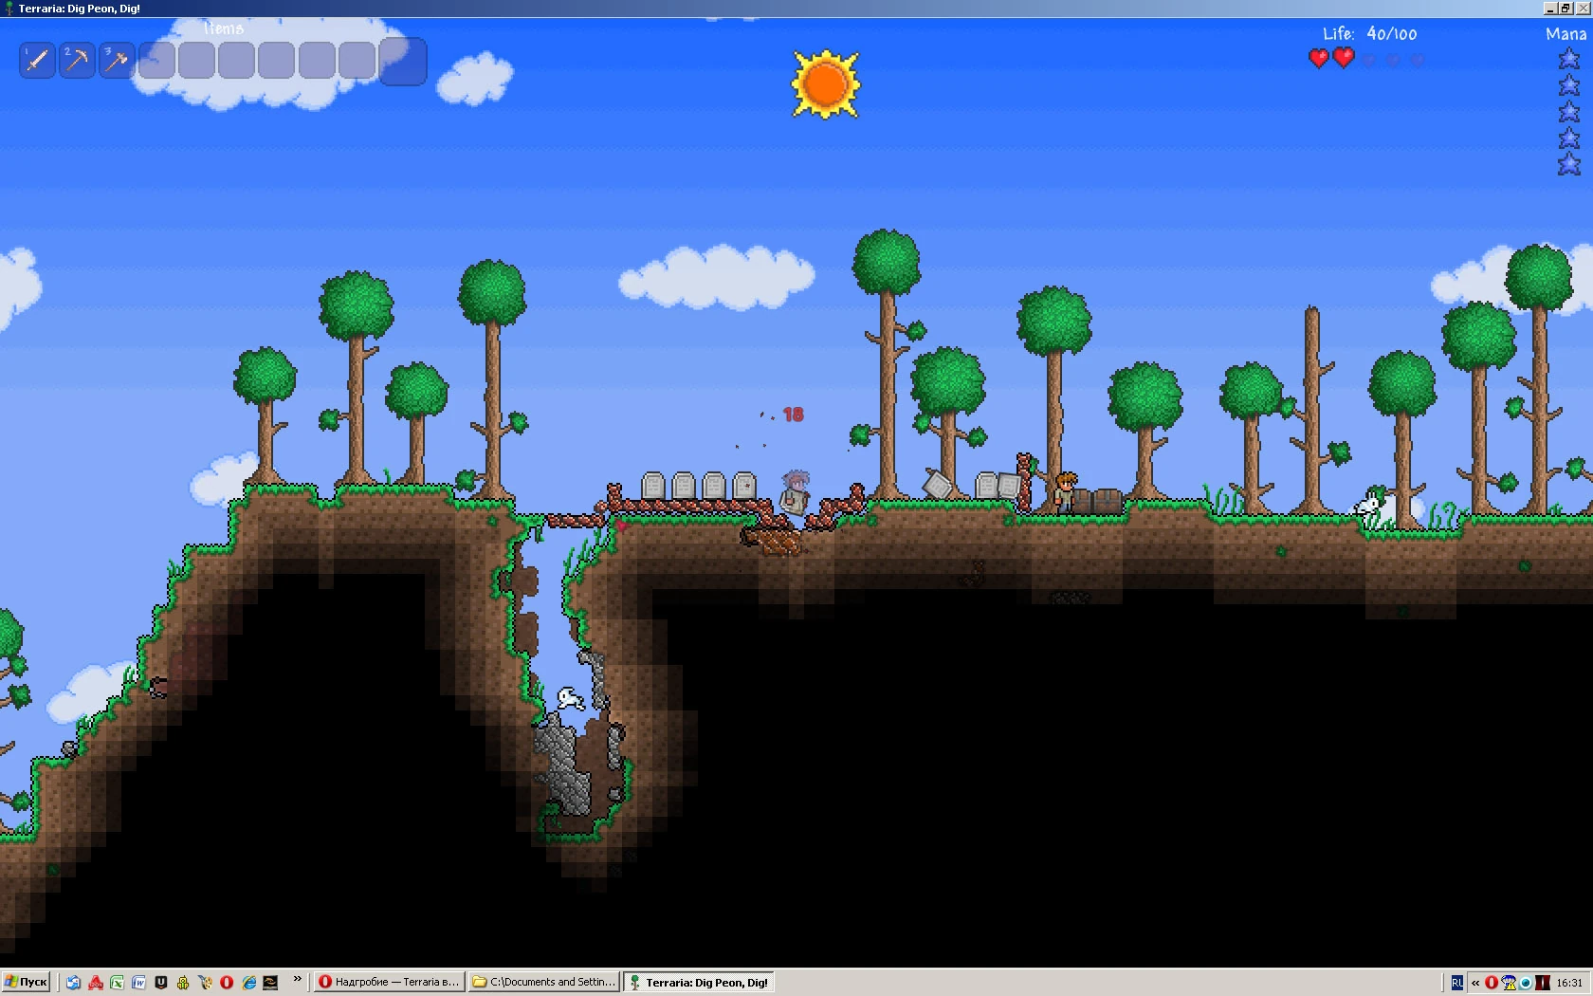Expand hidden system tray icons
Screen dimensions: 1593x996
click(1475, 983)
